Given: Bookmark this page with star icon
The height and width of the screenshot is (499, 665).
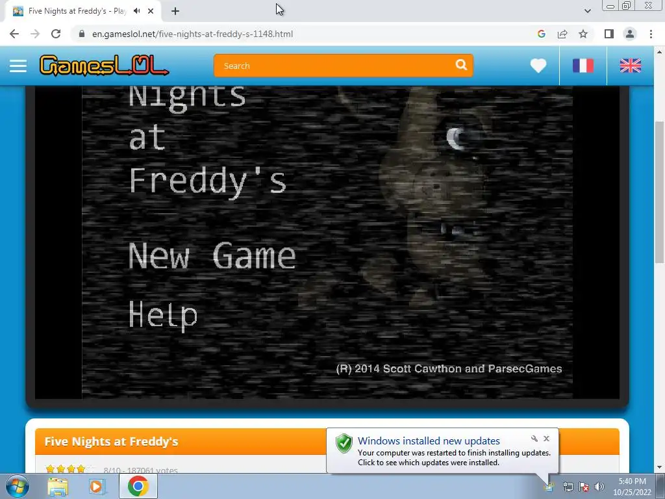Looking at the screenshot, I should coord(583,34).
